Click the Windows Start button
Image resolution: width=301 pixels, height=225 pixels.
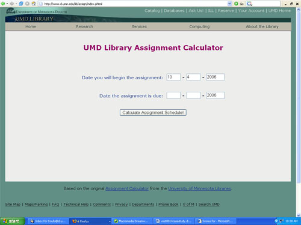(13, 221)
